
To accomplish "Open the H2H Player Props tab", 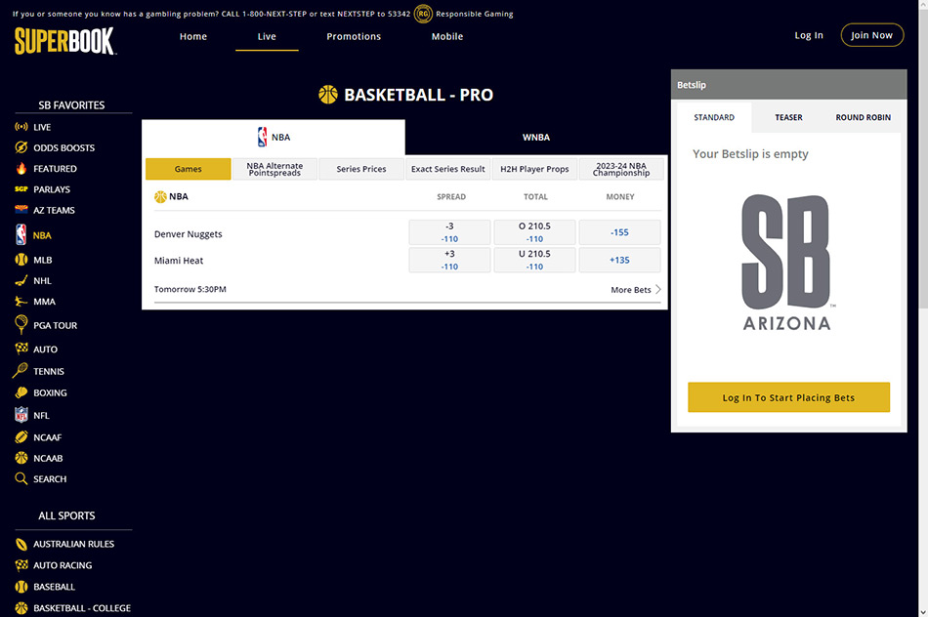I will 534,169.
